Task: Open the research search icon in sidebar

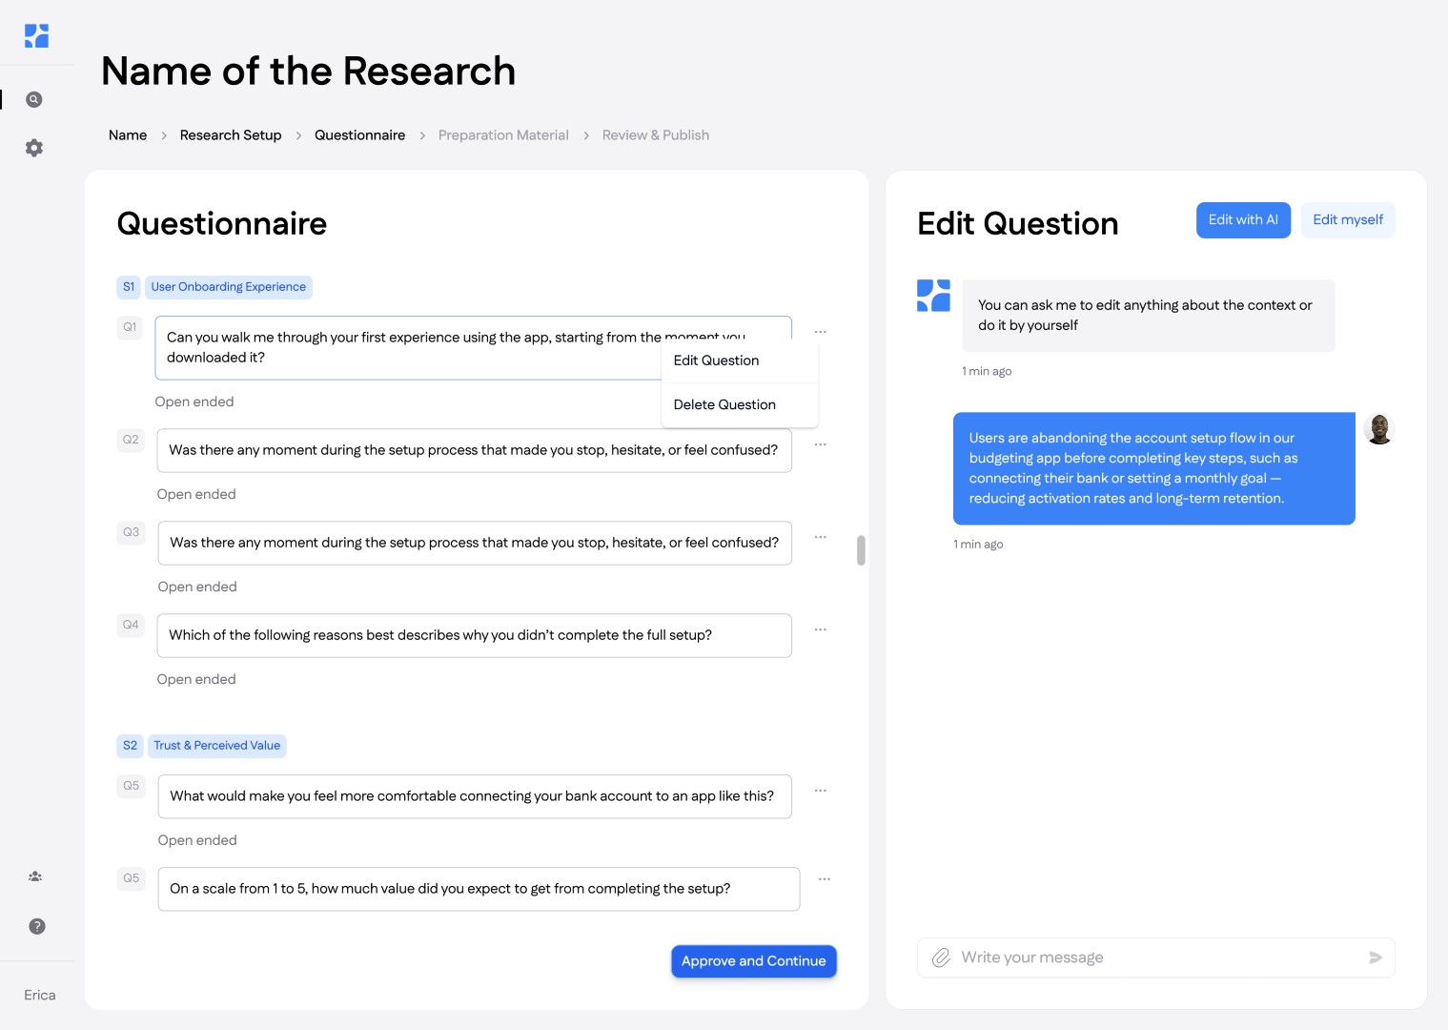Action: click(x=34, y=100)
